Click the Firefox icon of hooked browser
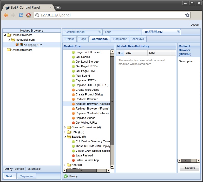This screenshot has width=203, height=182. tap(17, 44)
